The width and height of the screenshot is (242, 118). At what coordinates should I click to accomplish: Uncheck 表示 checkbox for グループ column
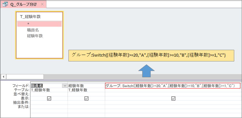click(173, 99)
